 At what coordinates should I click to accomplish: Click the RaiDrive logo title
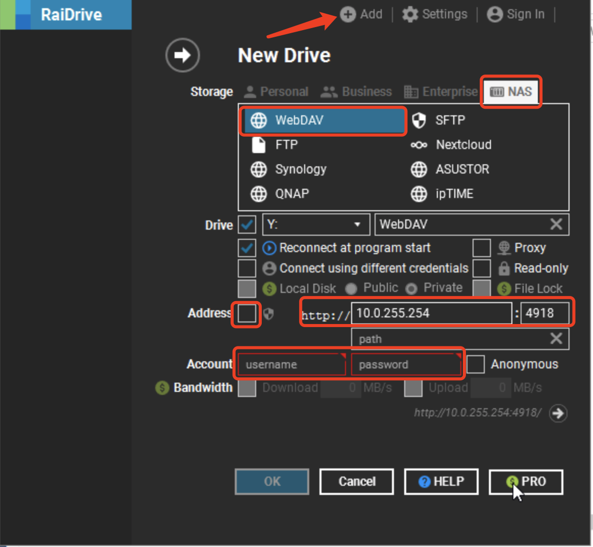[x=71, y=15]
